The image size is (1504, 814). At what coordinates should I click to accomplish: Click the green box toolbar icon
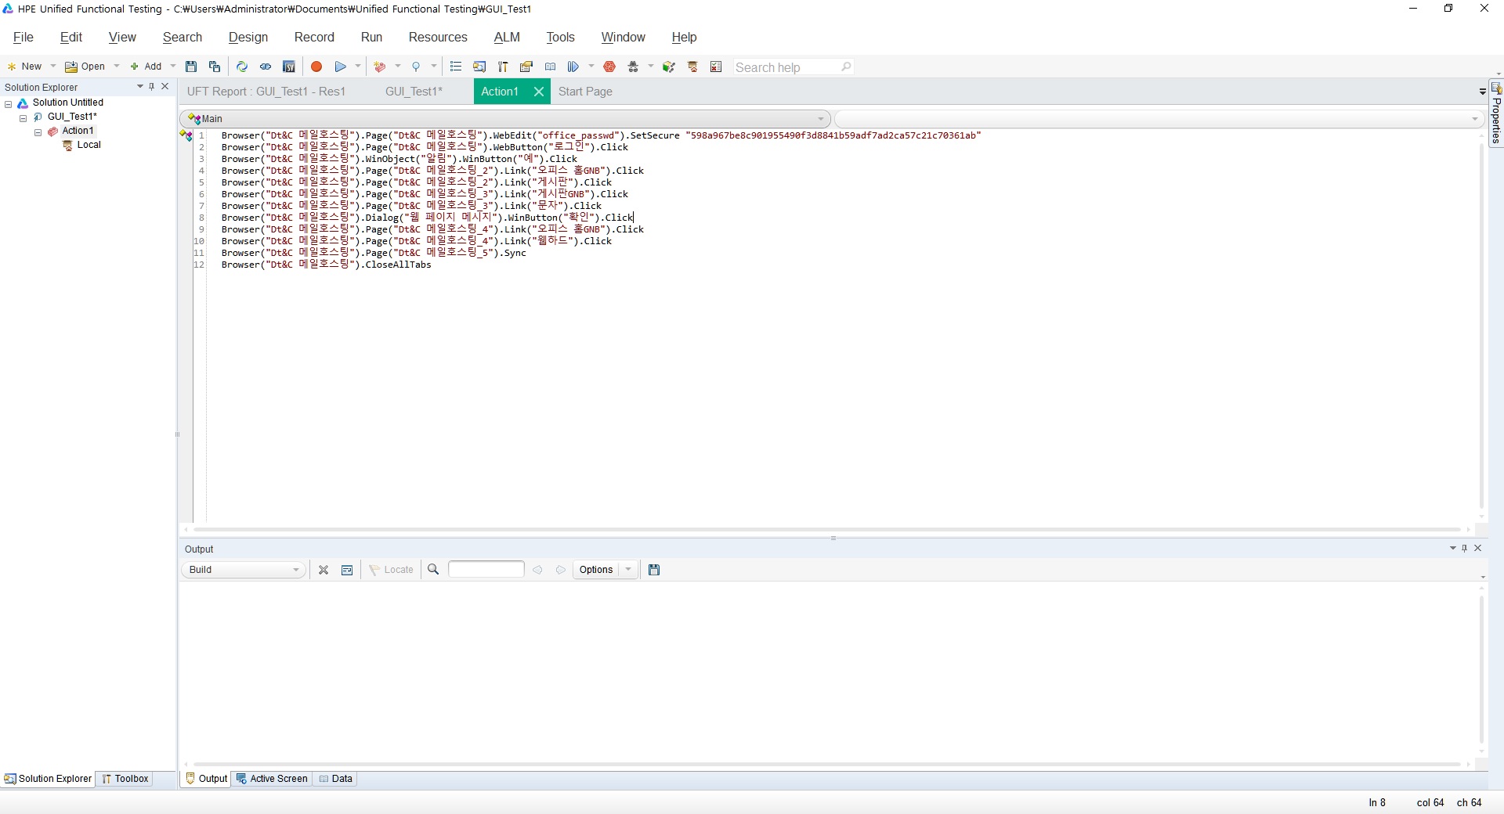(669, 67)
